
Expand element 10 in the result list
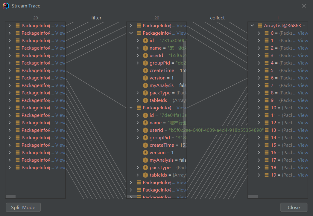259,108
